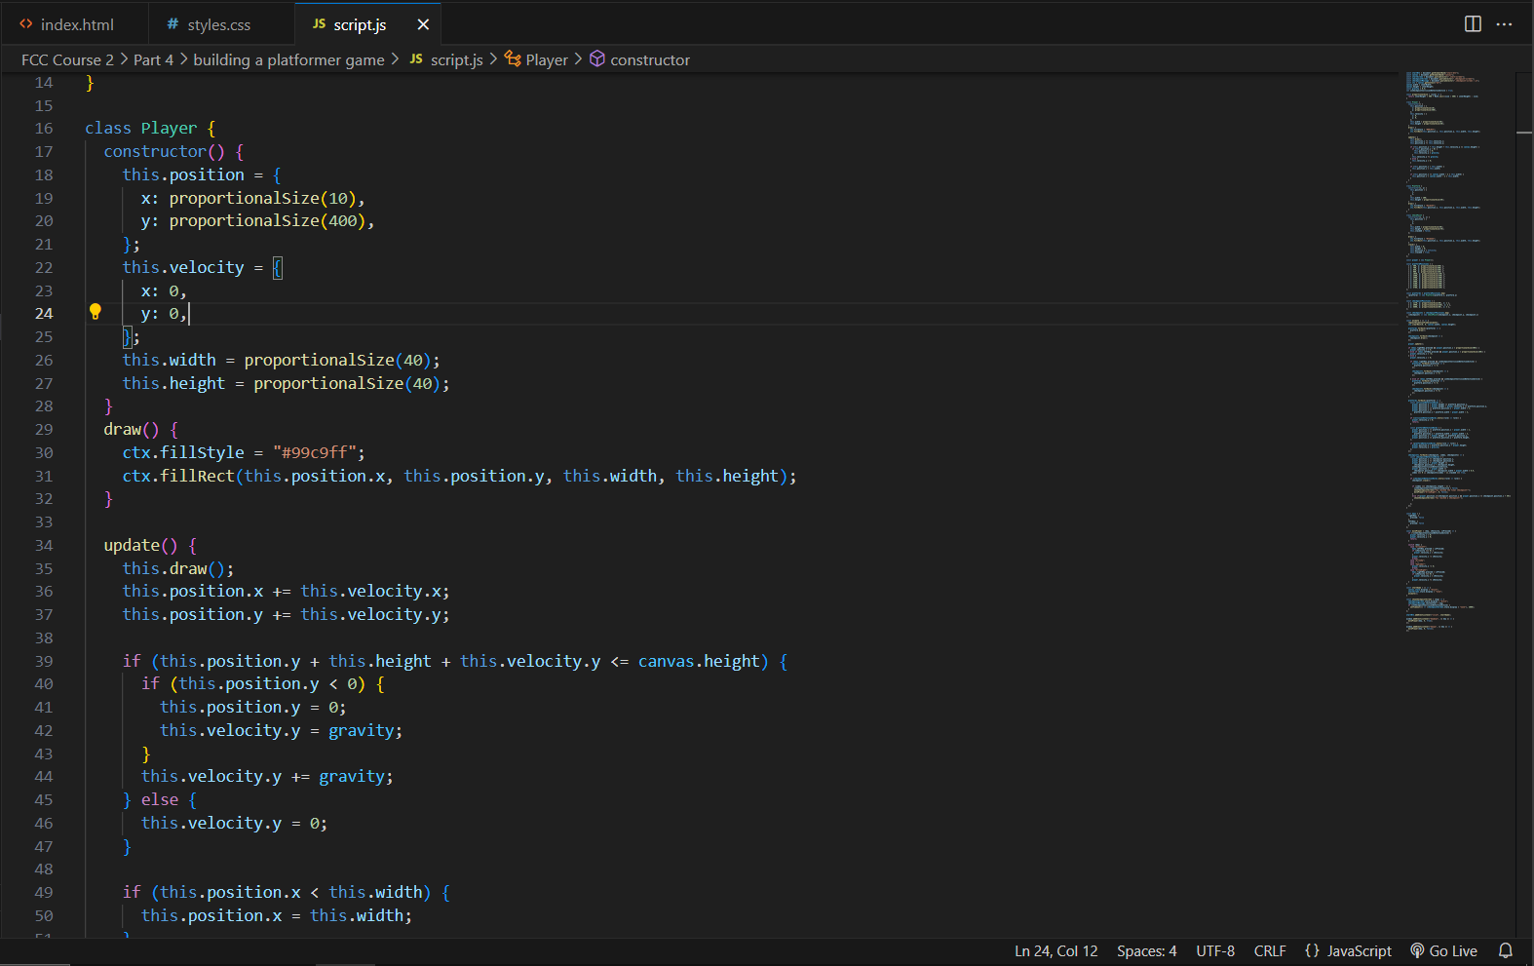Click the Player class icon in breadcrumb

point(513,59)
